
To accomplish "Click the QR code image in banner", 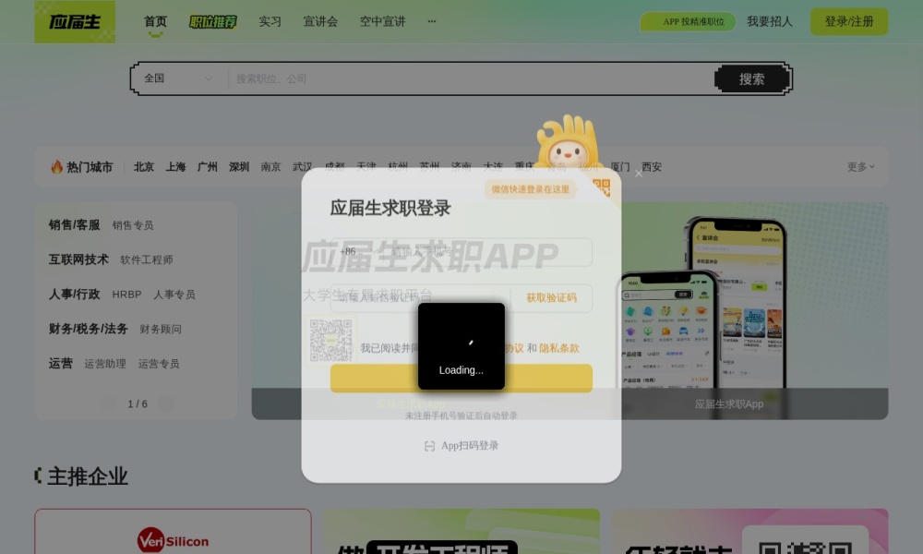I will [330, 341].
